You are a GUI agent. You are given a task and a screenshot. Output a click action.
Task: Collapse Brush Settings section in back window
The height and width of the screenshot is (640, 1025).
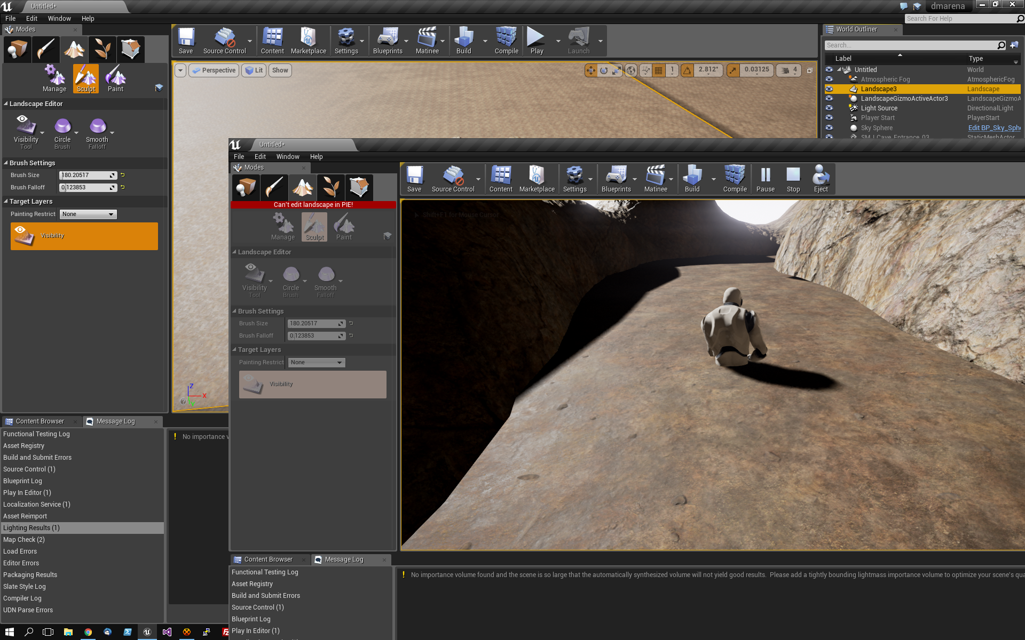6,163
